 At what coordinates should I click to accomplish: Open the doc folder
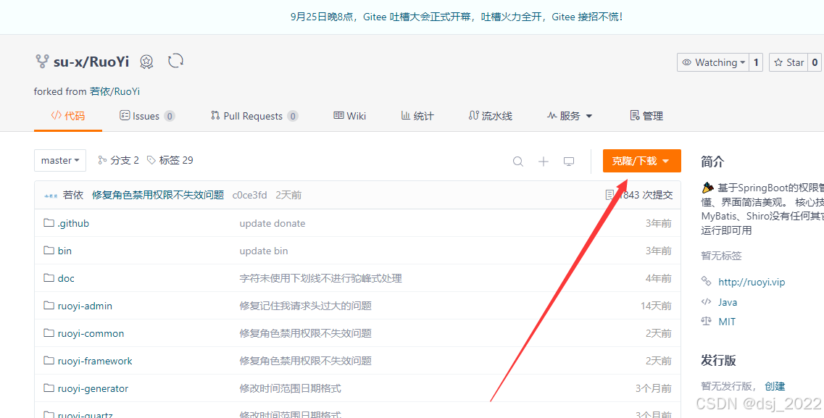(x=66, y=278)
